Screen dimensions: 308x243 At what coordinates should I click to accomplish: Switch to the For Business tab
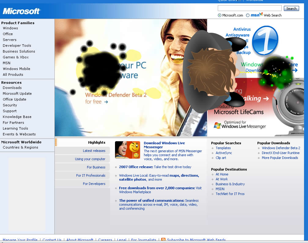pyautogui.click(x=82, y=167)
